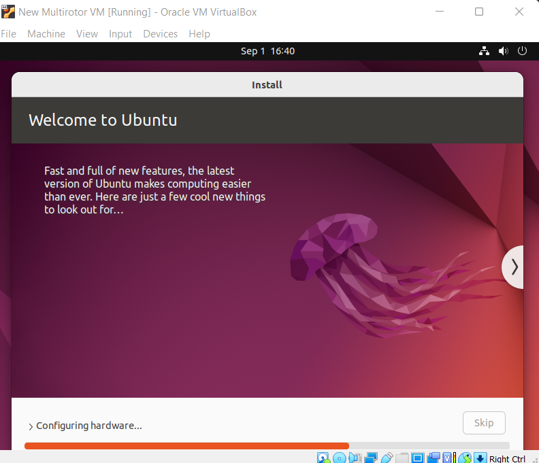Click the optical disk indicator in the status bar
The height and width of the screenshot is (463, 539).
click(x=340, y=458)
